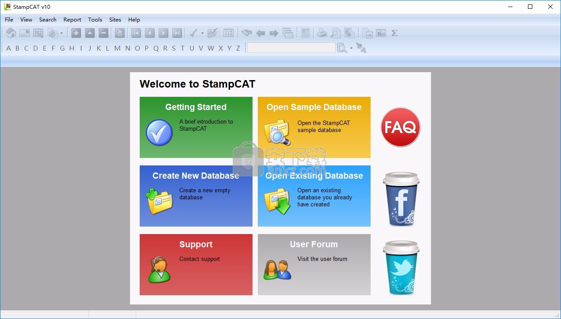561x319 pixels.
Task: Click the plus add record button
Action: point(76,33)
